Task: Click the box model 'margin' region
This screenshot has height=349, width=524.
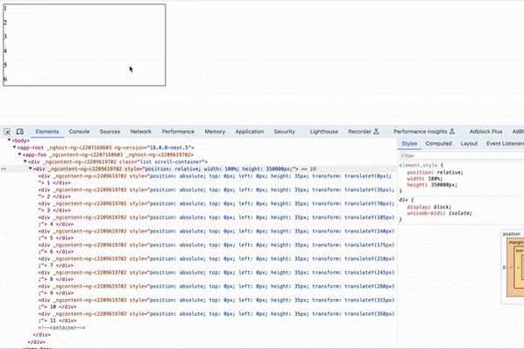Action: [x=516, y=242]
